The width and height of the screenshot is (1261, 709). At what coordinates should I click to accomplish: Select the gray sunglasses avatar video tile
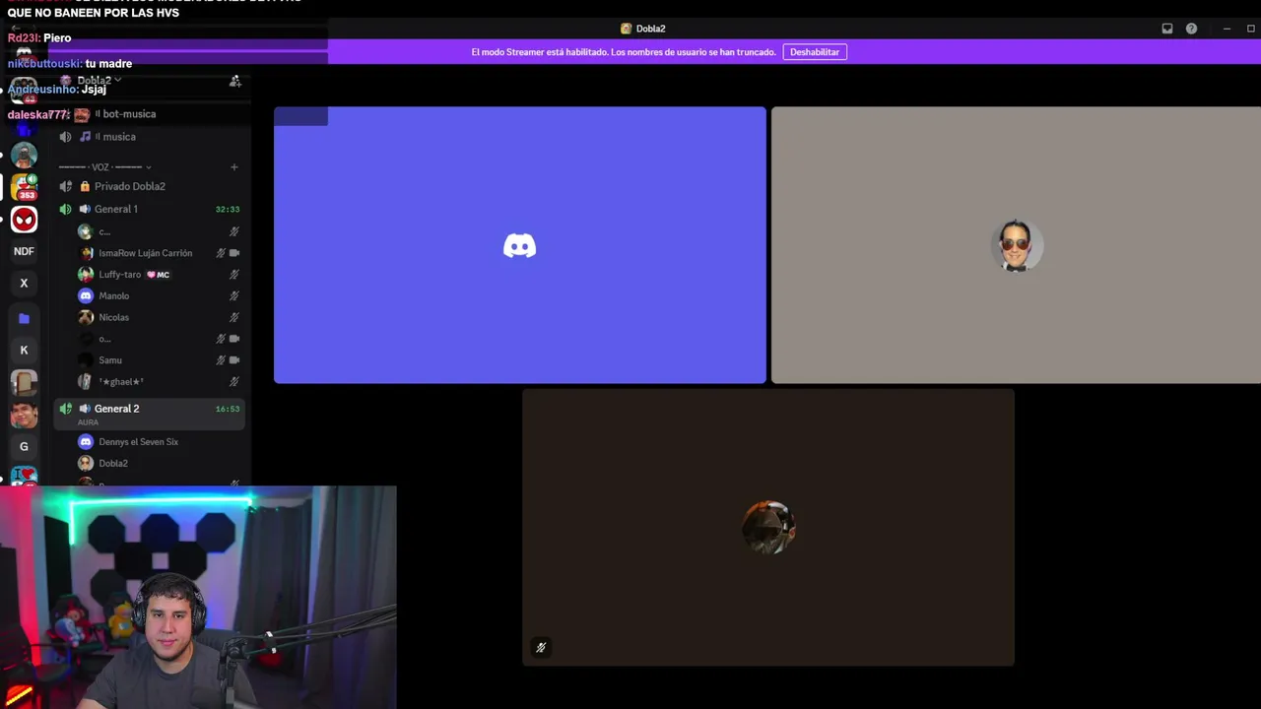point(1016,245)
